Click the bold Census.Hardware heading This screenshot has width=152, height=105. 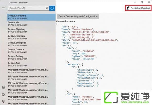tap(66, 21)
